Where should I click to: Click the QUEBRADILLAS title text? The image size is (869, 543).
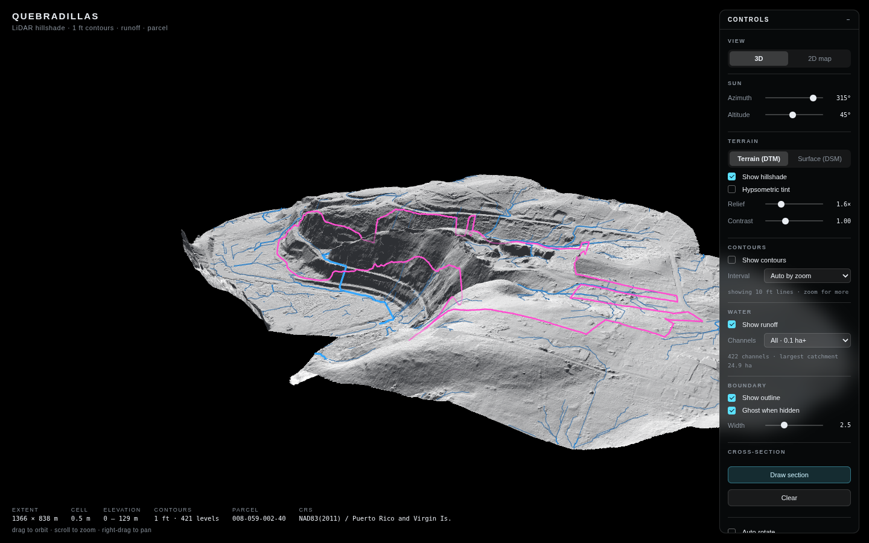(56, 16)
